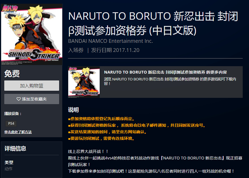Click the banner heading ending in 的更多内容
This screenshot has width=249, height=178.
(x=165, y=72)
